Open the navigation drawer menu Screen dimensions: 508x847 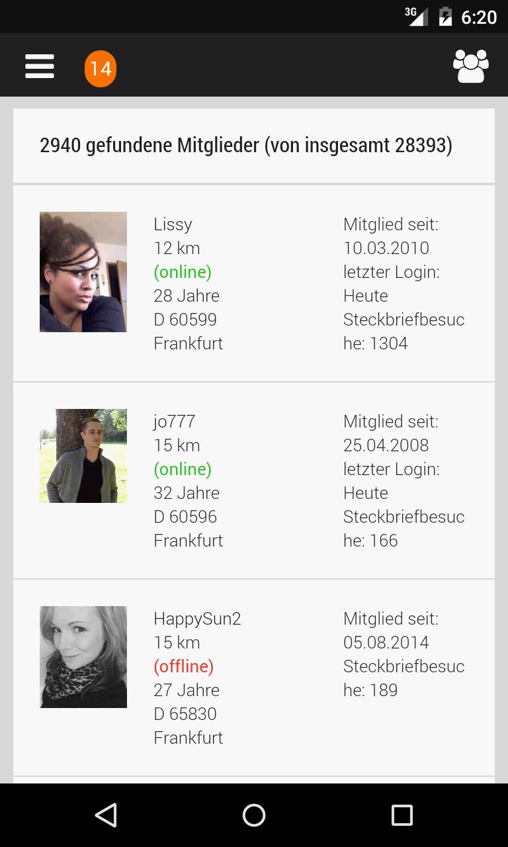40,66
